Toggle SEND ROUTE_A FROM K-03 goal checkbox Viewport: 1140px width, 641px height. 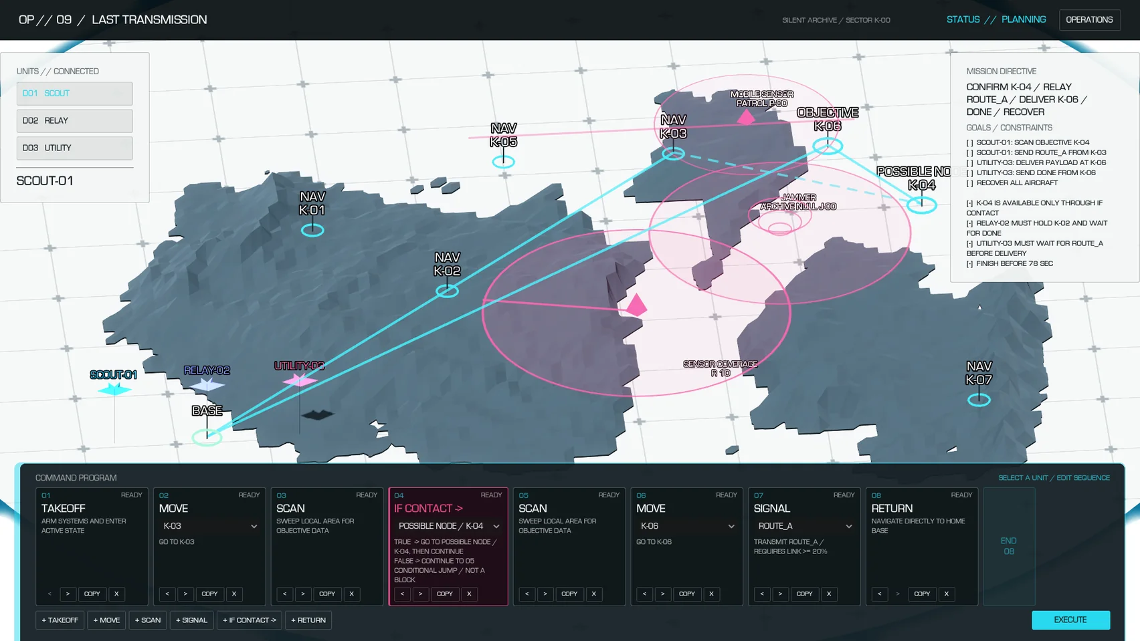coord(969,152)
